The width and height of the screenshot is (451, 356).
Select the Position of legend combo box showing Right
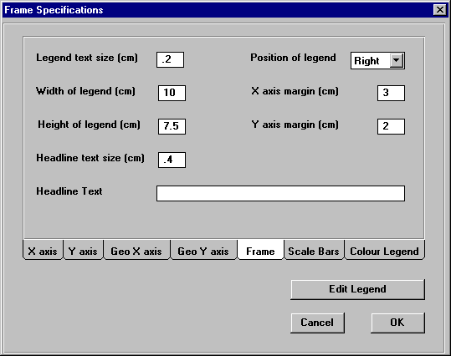[x=377, y=61]
